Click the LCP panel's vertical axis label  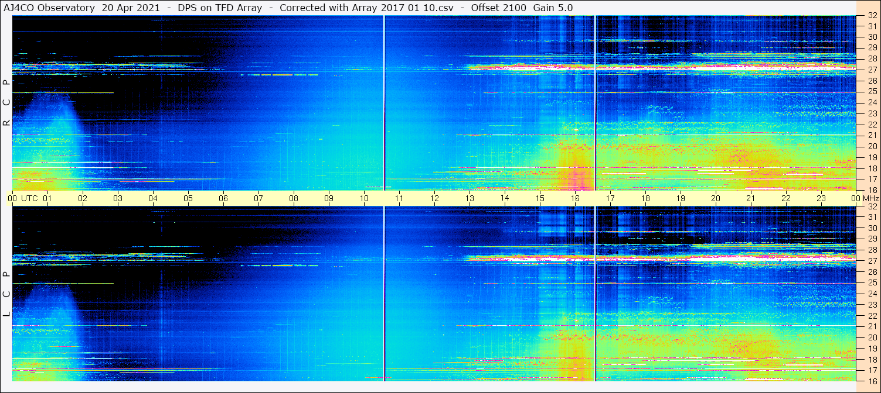tap(6, 294)
